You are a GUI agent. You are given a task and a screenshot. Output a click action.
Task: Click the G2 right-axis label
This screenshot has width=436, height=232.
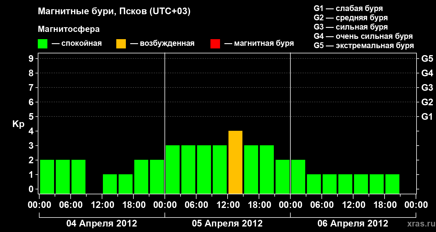[427, 102]
